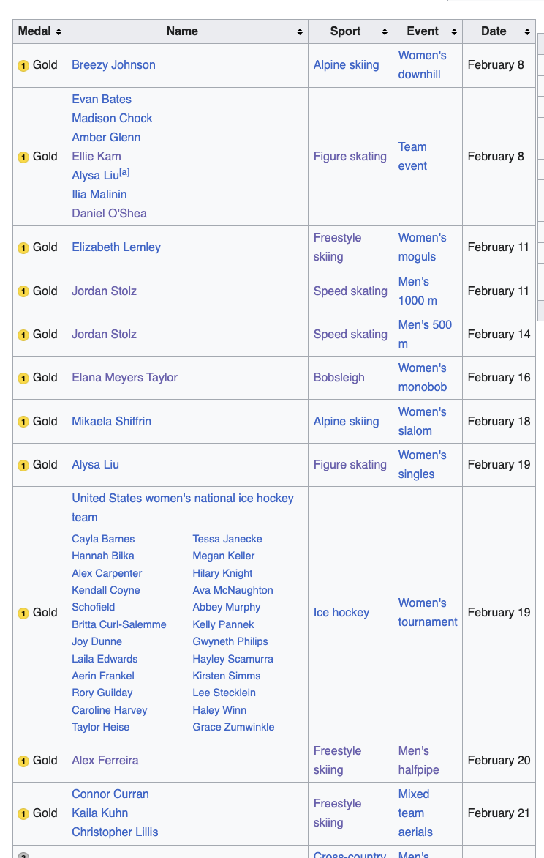Open Ava McNaughton link
This screenshot has height=858, width=544.
[233, 590]
